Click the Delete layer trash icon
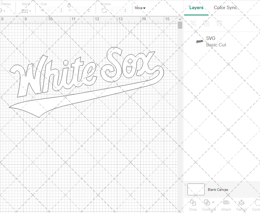260x213 pixels. [x=219, y=23]
